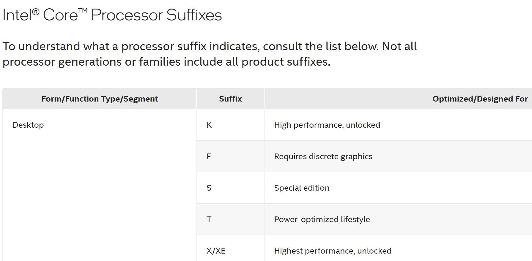Click the 'Desktop' segment cell
Image resolution: width=532 pixels, height=261 pixels.
coord(28,125)
